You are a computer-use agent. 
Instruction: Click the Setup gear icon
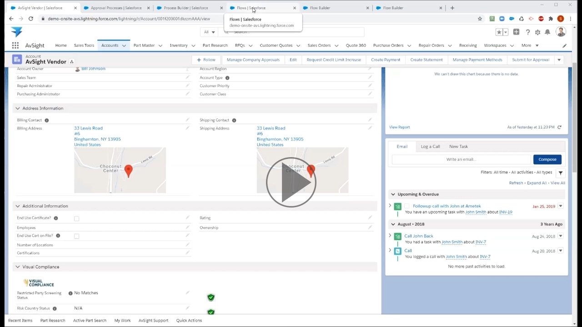[x=537, y=32]
